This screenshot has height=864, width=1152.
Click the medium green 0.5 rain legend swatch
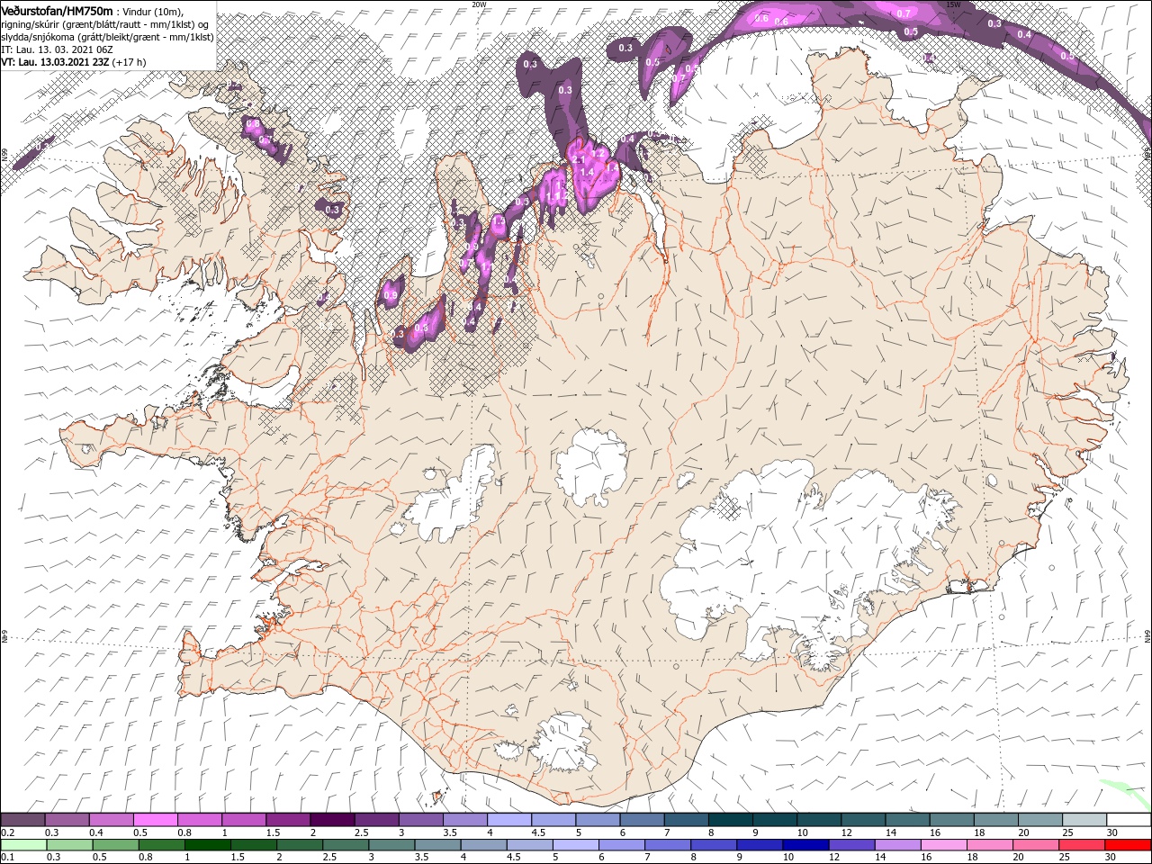pyautogui.click(x=115, y=845)
